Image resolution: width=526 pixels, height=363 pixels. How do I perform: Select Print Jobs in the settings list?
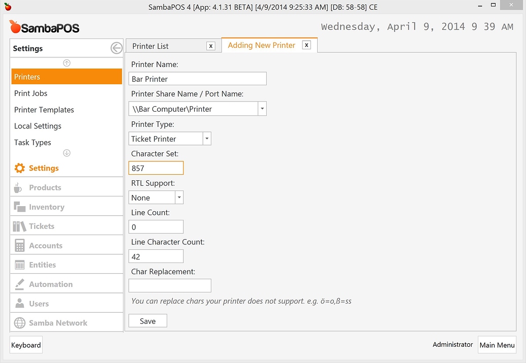pyautogui.click(x=30, y=93)
